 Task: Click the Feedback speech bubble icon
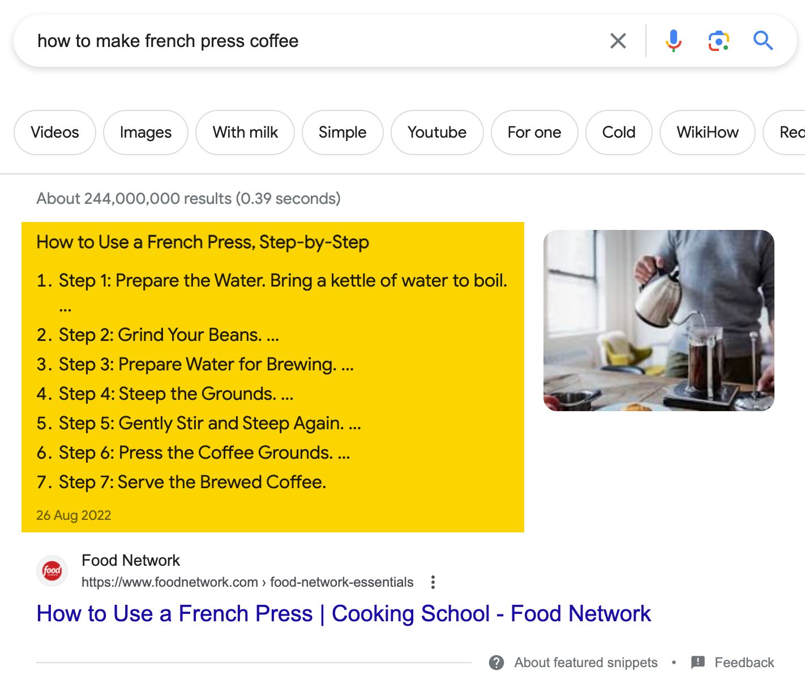[x=698, y=662]
